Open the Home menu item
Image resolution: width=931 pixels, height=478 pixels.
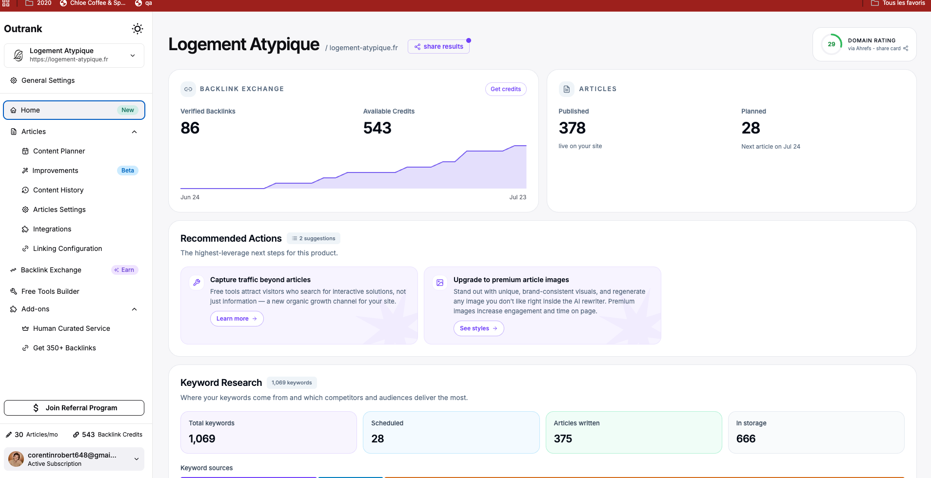[x=74, y=110]
